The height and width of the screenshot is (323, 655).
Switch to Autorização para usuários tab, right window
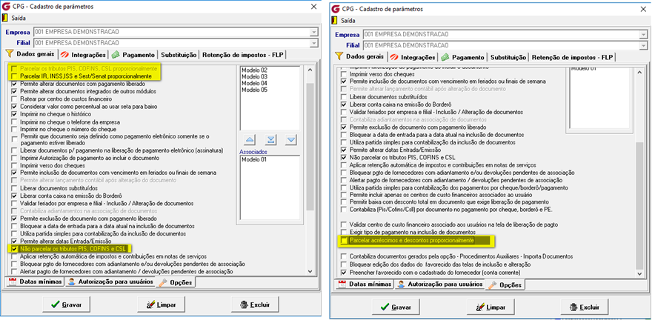point(439,284)
